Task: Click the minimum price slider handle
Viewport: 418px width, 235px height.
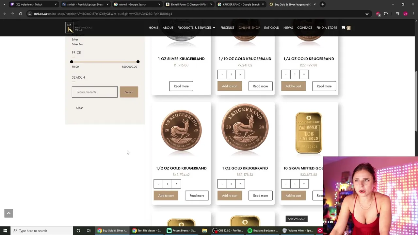Action: pyautogui.click(x=72, y=62)
